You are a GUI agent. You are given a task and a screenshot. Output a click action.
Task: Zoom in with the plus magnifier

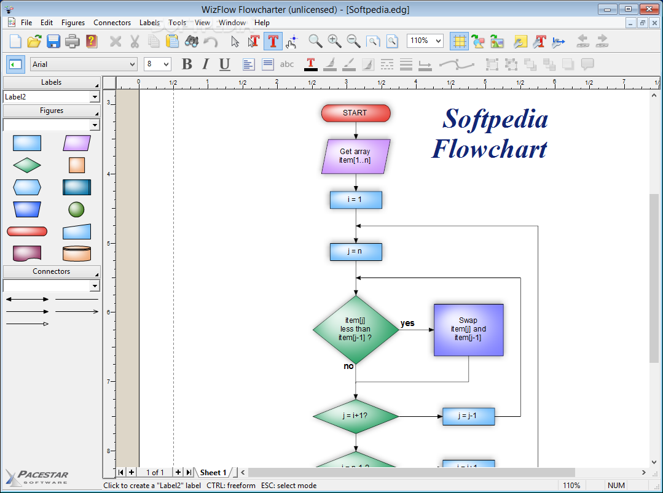(x=334, y=41)
